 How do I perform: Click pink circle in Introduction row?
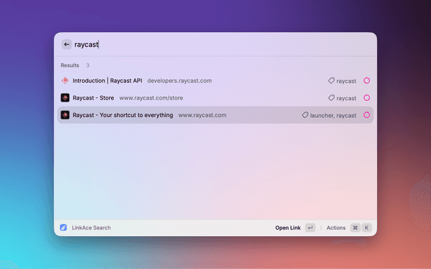(x=366, y=81)
